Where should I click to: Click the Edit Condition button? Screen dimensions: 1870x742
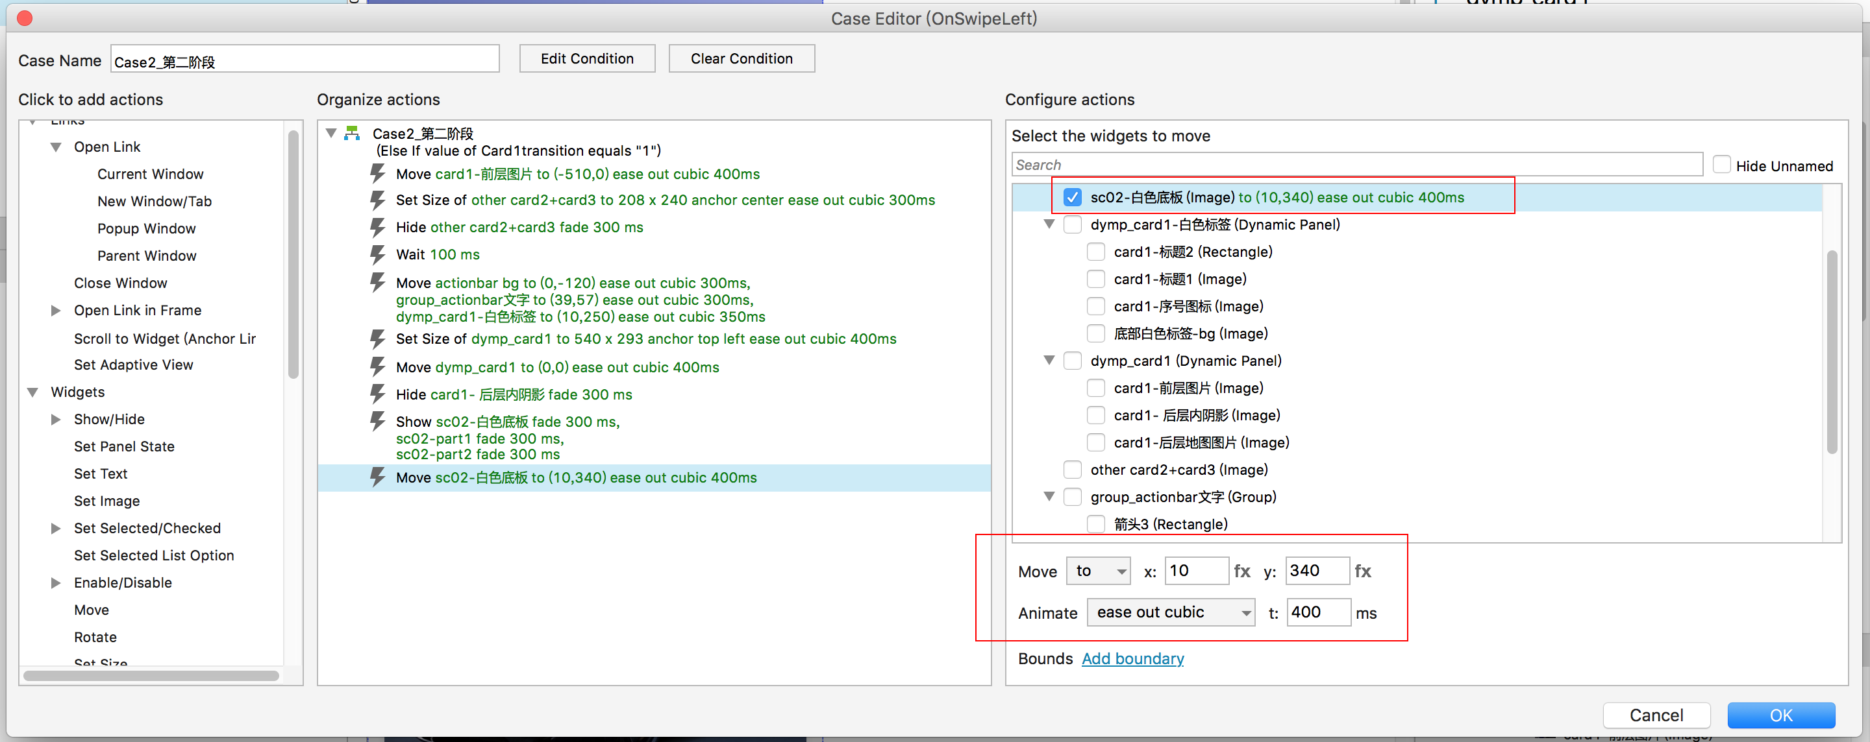pyautogui.click(x=586, y=59)
